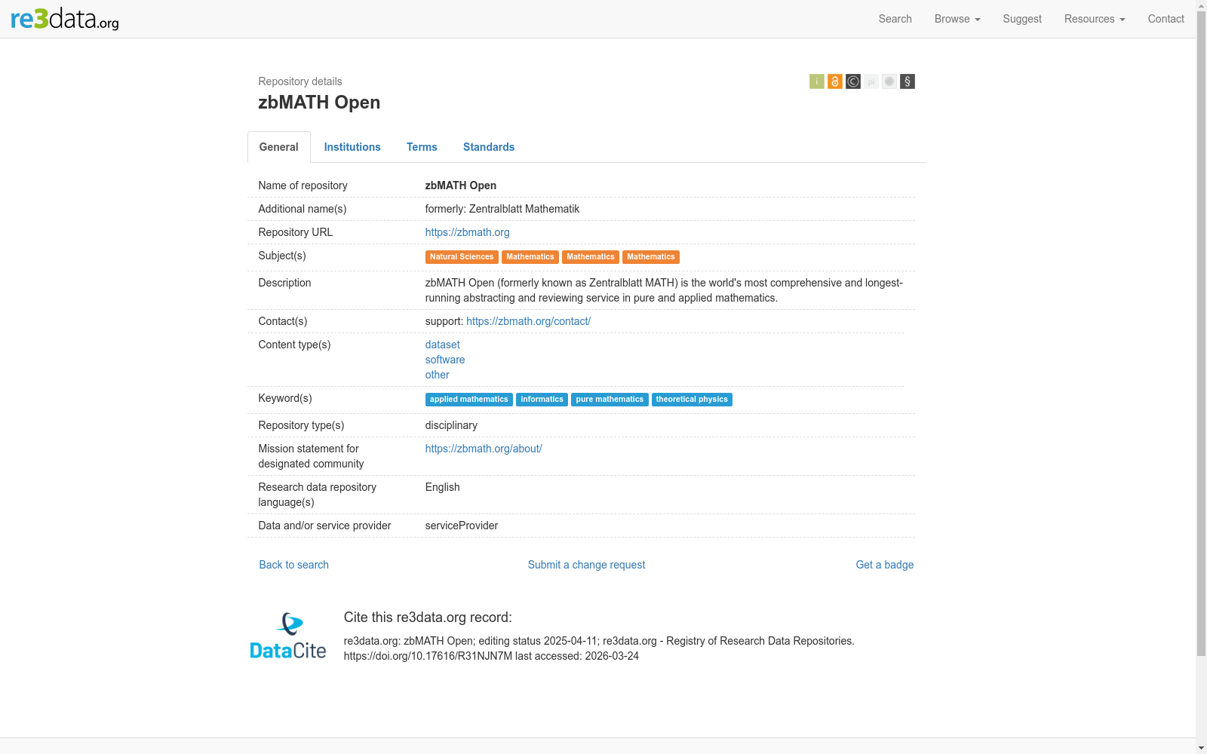Click the orange open access lock icon
The image size is (1207, 754).
(834, 81)
